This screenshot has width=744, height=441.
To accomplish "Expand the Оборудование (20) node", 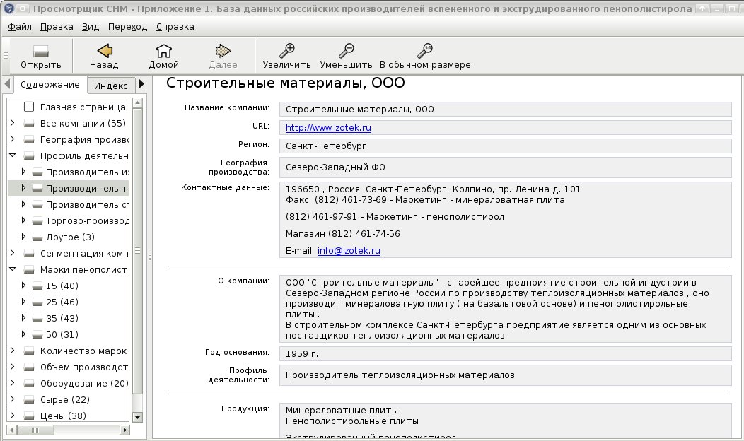I will [12, 382].
